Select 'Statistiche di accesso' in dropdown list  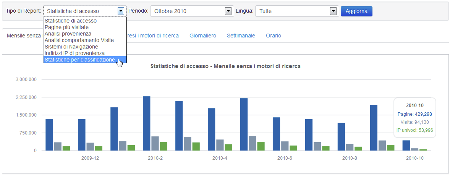[x=85, y=21]
